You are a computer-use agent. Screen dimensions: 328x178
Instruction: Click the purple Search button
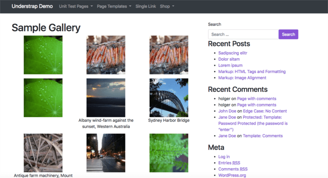(288, 34)
